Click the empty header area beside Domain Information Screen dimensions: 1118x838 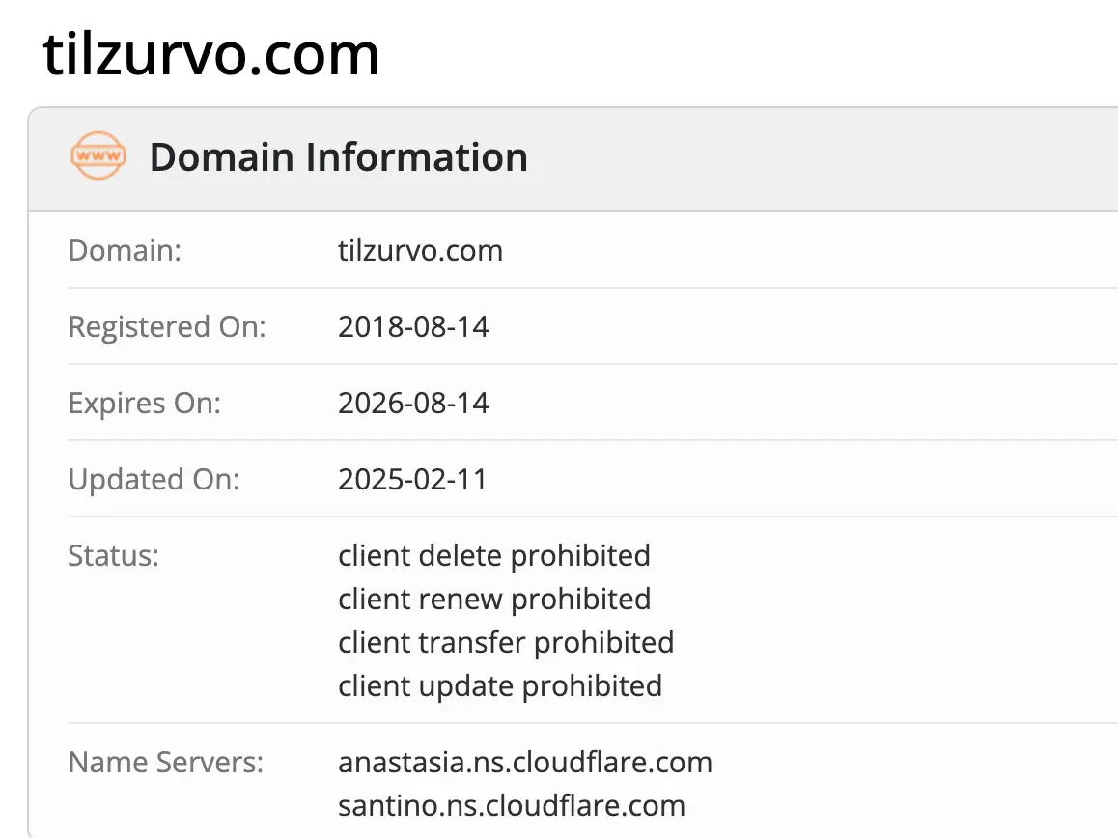[821, 157]
